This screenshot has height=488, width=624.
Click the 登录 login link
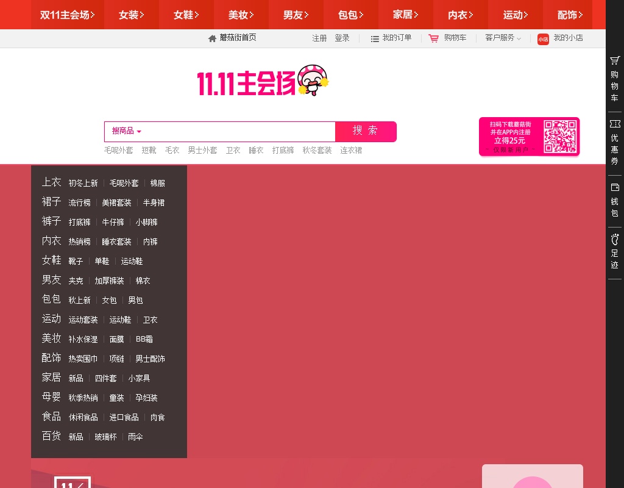pyautogui.click(x=342, y=38)
